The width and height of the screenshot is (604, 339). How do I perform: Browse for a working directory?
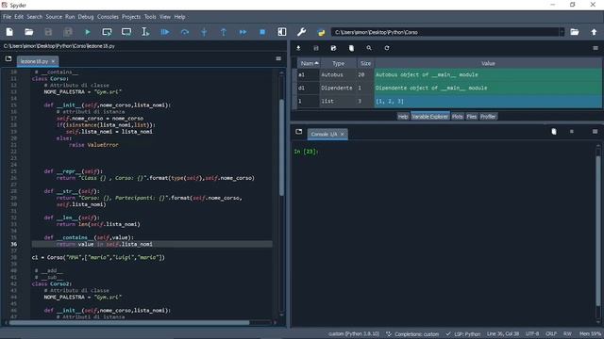[x=575, y=32]
